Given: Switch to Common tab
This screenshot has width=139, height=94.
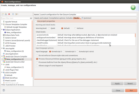Looking at the screenshot, I should [86, 18].
